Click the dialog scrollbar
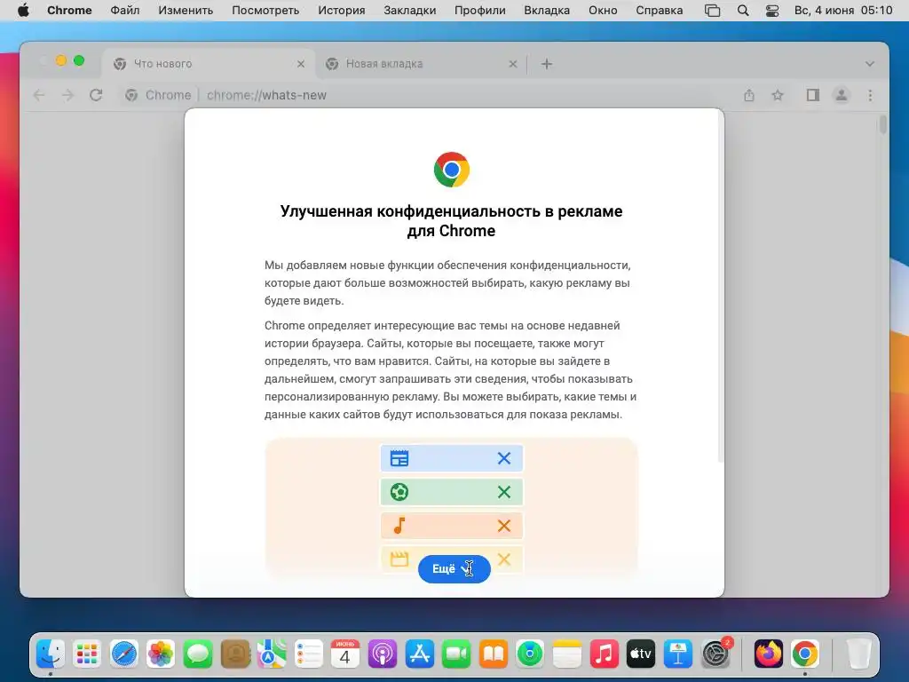The height and width of the screenshot is (682, 909). pos(721,287)
